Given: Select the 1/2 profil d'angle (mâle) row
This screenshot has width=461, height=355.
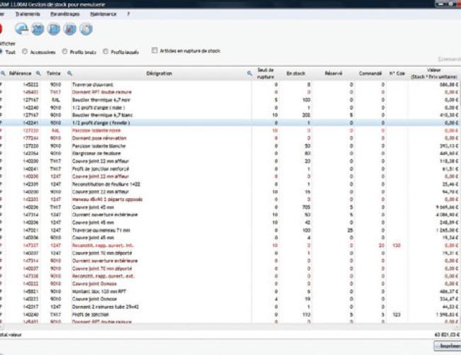Looking at the screenshot, I should 229,107.
